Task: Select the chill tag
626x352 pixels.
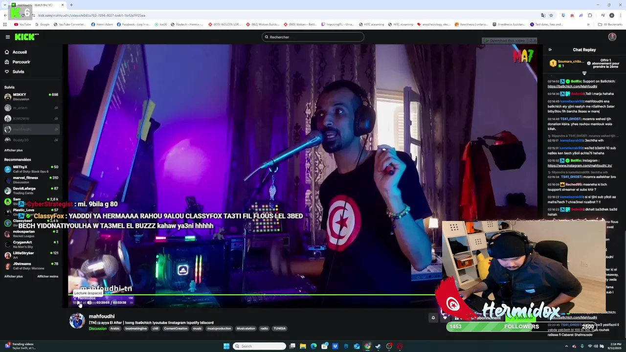Action: (156, 329)
